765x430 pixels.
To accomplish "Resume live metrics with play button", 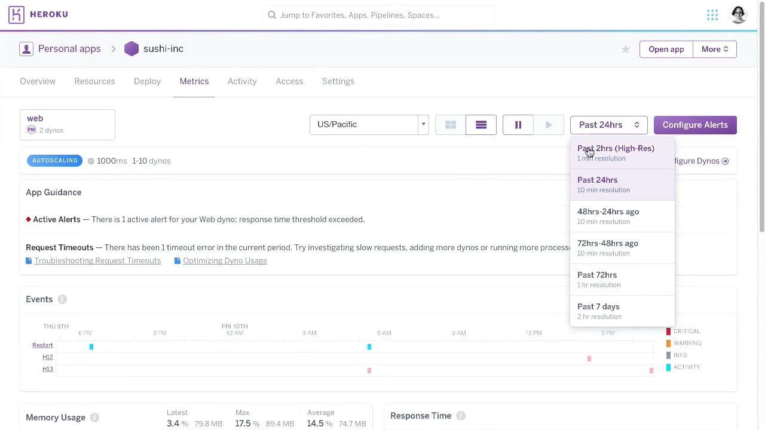I will coord(549,125).
